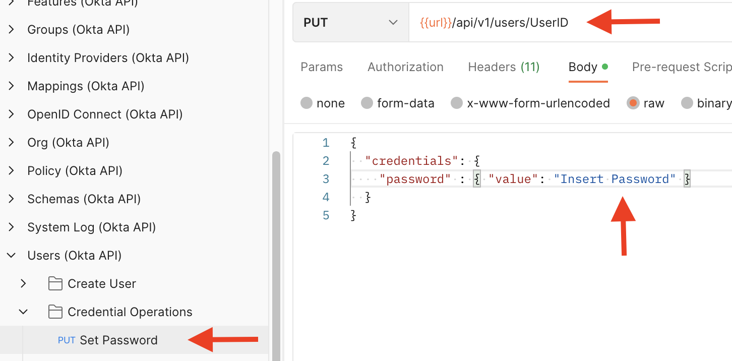Click the Create User folder icon
732x361 pixels.
55,284
